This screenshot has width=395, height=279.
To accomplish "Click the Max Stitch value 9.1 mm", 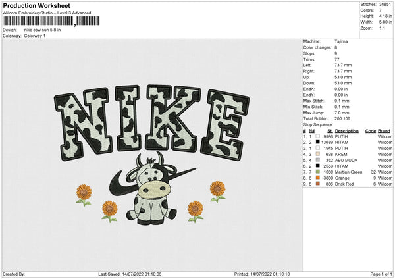I will click(342, 101).
